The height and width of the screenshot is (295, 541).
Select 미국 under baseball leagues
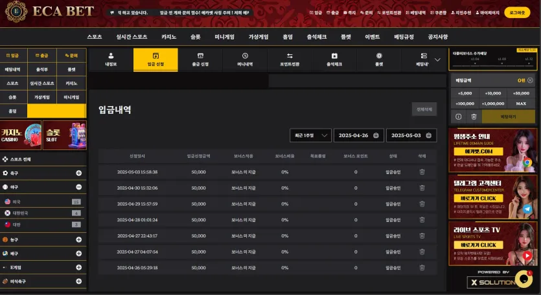tap(43, 202)
